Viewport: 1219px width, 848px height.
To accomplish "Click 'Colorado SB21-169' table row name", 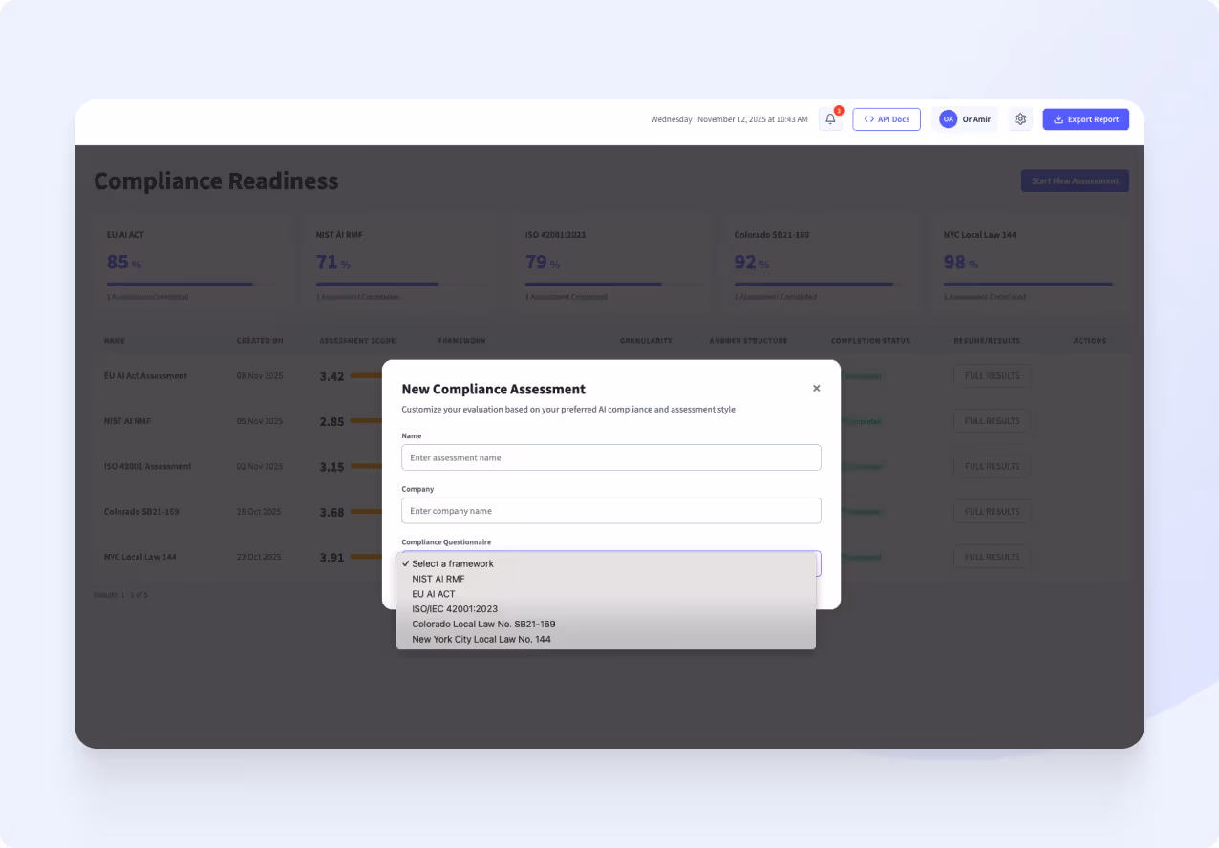I will tap(141, 512).
